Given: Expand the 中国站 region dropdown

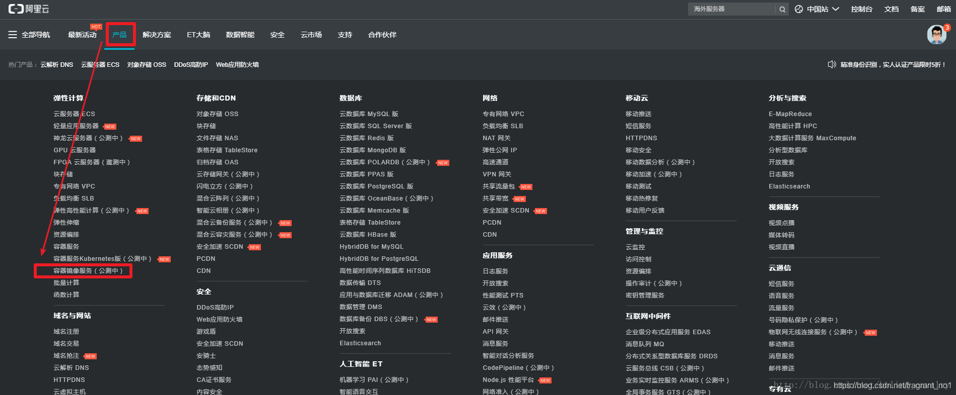Looking at the screenshot, I should pyautogui.click(x=823, y=9).
